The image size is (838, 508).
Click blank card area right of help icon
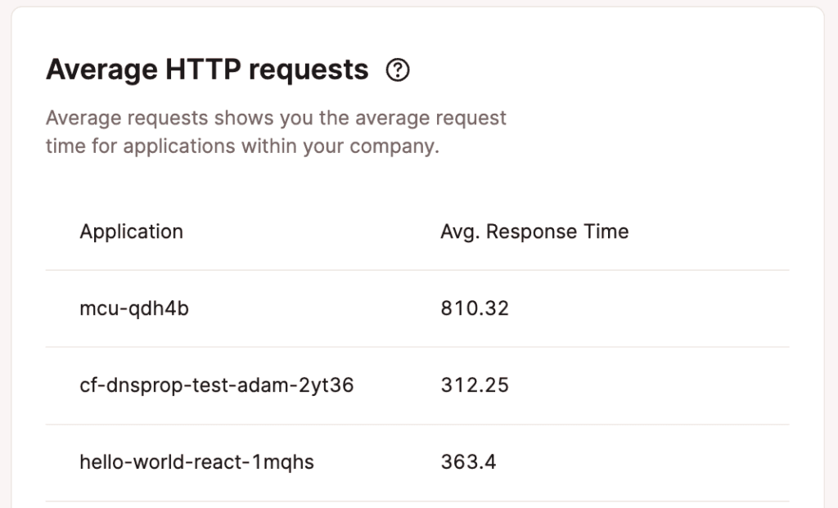tap(614, 71)
